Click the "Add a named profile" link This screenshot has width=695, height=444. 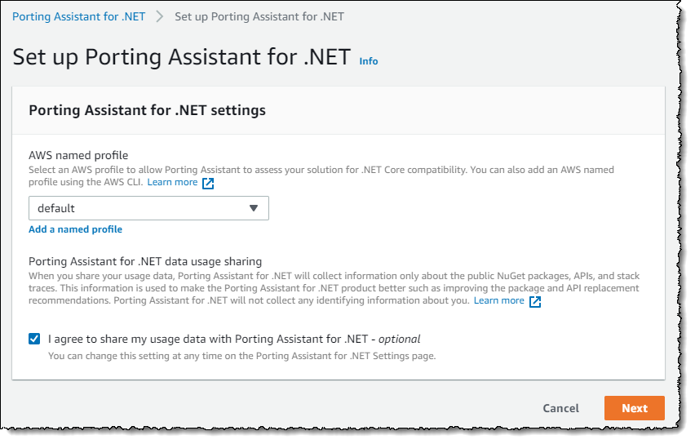(75, 229)
